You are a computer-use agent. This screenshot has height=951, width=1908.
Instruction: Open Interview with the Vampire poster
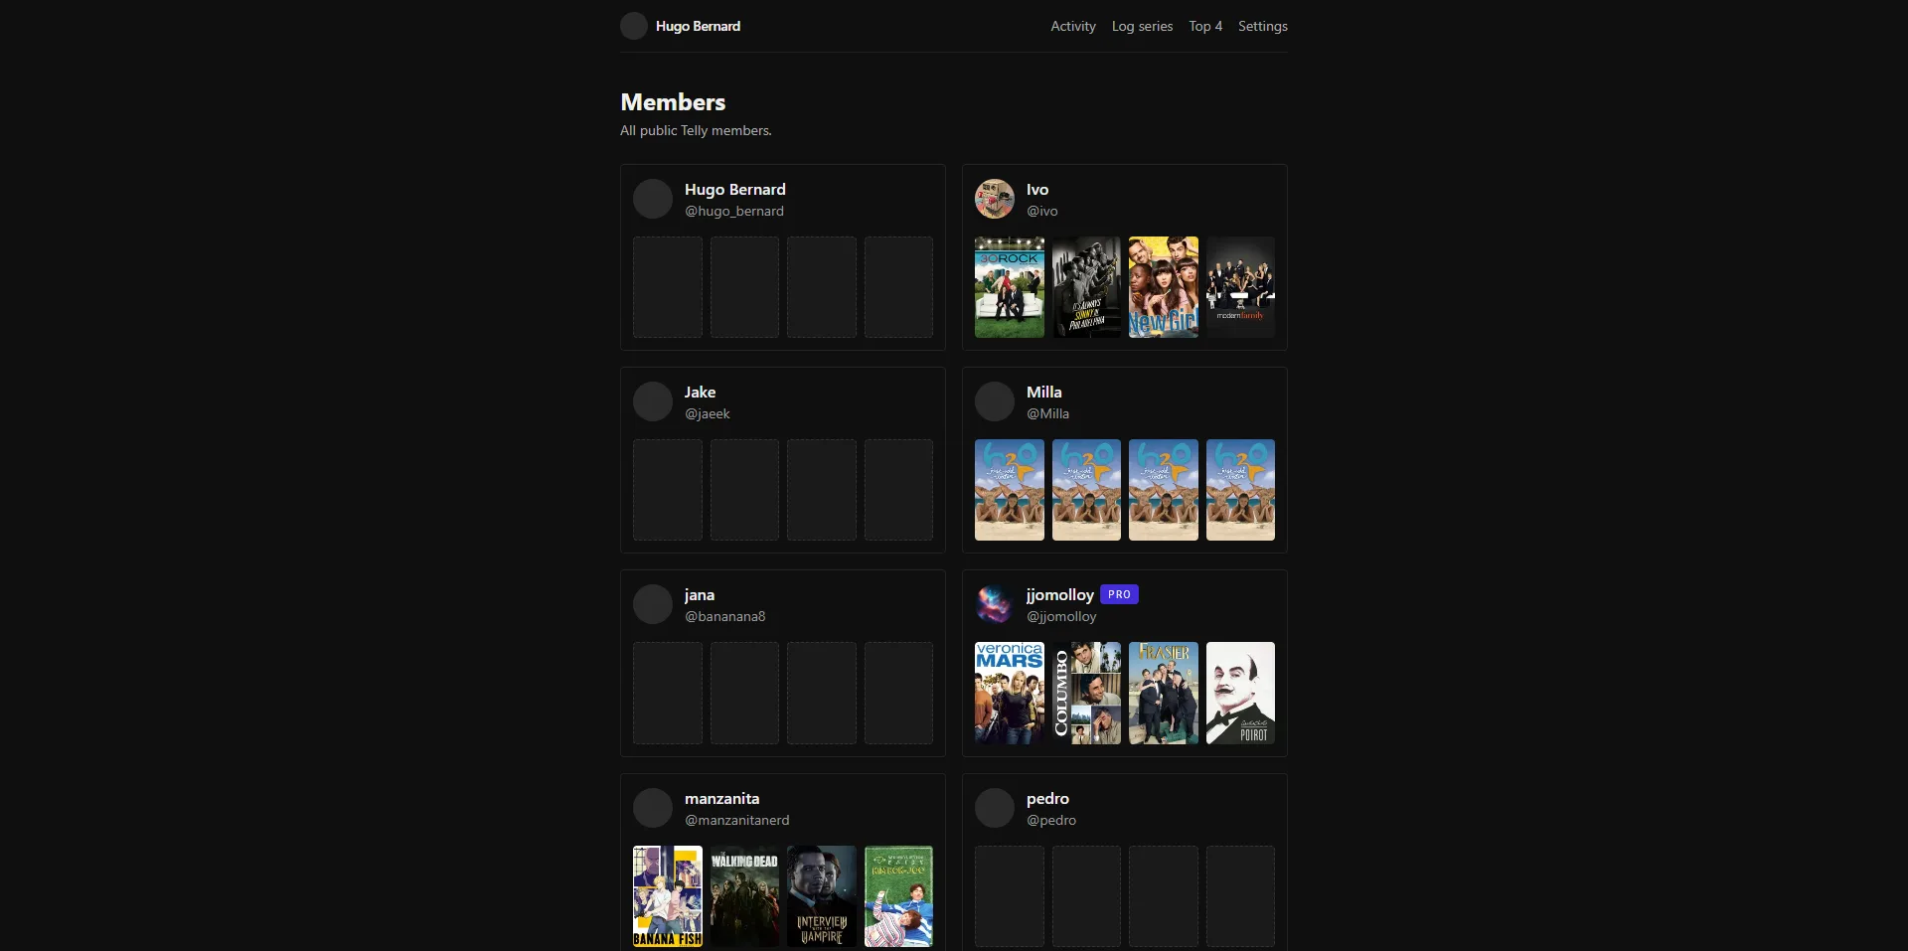[822, 896]
